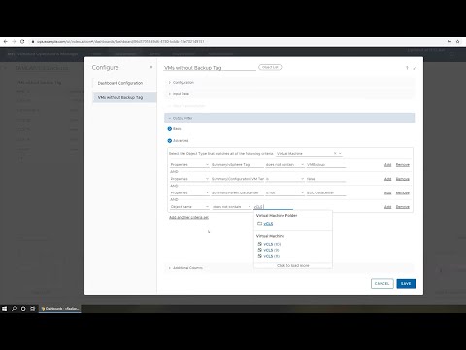Click the help question mark icon
This screenshot has width=466, height=350.
pos(407,68)
